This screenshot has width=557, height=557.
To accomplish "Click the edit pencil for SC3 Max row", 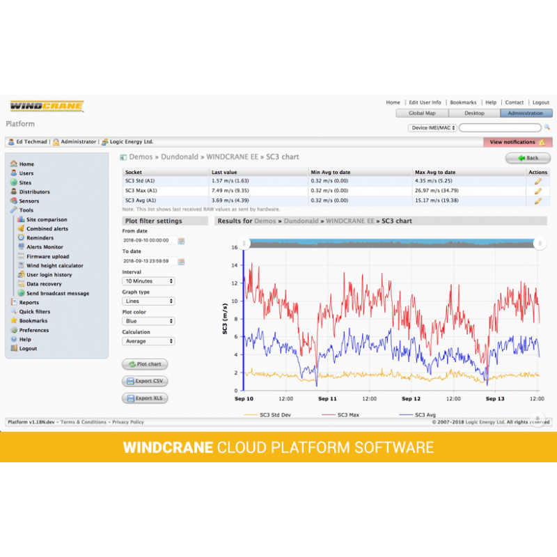I will [538, 191].
